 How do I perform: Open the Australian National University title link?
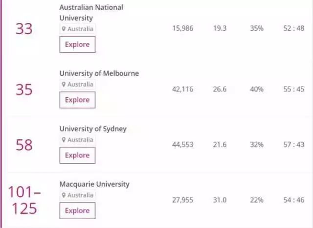91,13
